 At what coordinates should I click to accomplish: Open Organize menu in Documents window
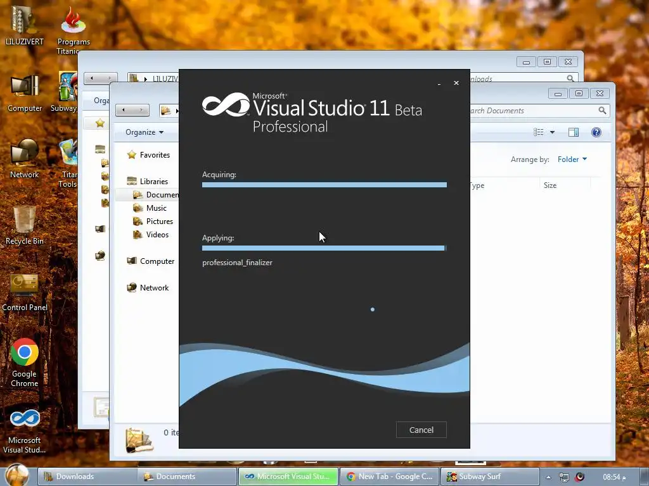[145, 132]
